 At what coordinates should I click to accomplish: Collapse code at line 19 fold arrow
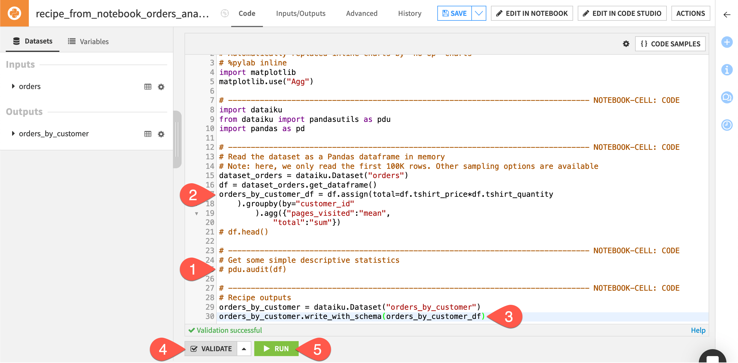[x=197, y=213]
